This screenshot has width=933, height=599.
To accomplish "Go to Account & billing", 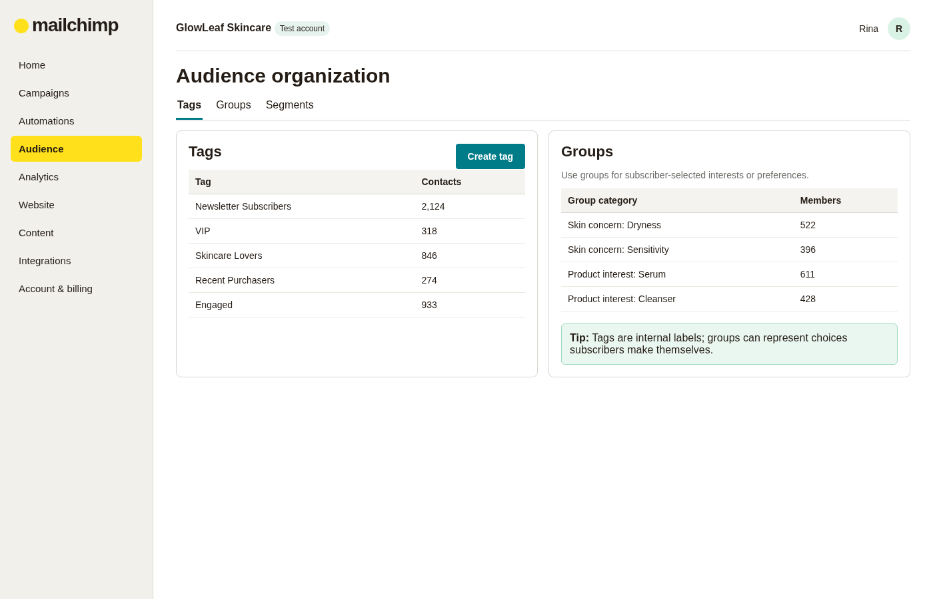I will (x=76, y=289).
